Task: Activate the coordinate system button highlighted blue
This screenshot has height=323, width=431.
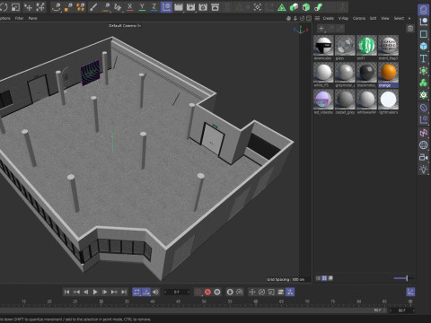Action: (x=166, y=7)
